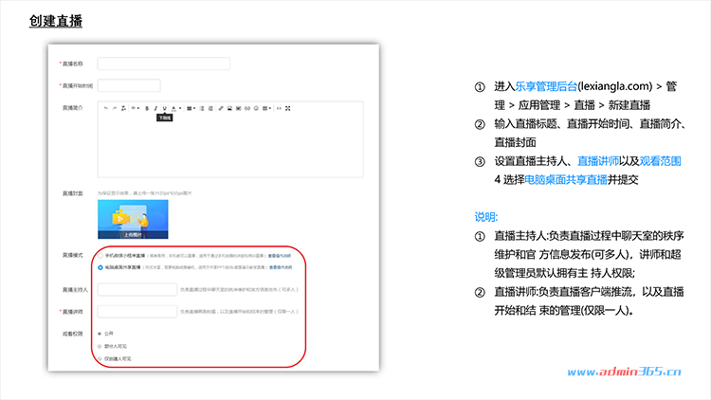The width and height of the screenshot is (711, 400).
Task: Select the 手机微信小程序直播 radio option
Action: click(100, 256)
